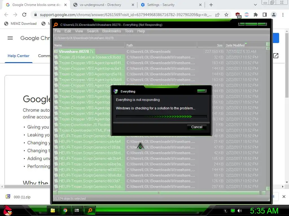289x216 pixels.
Task: Open Chrome profile avatar
Action: (274, 15)
